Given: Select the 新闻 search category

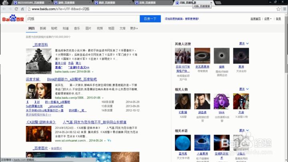Looking at the screenshot, I should (43, 28).
